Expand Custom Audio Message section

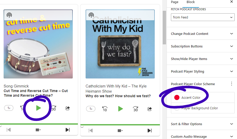pos(202,136)
